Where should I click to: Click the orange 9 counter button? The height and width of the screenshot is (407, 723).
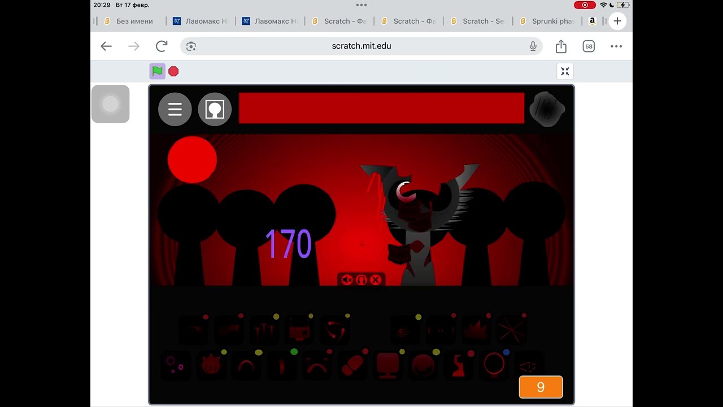[x=541, y=387]
